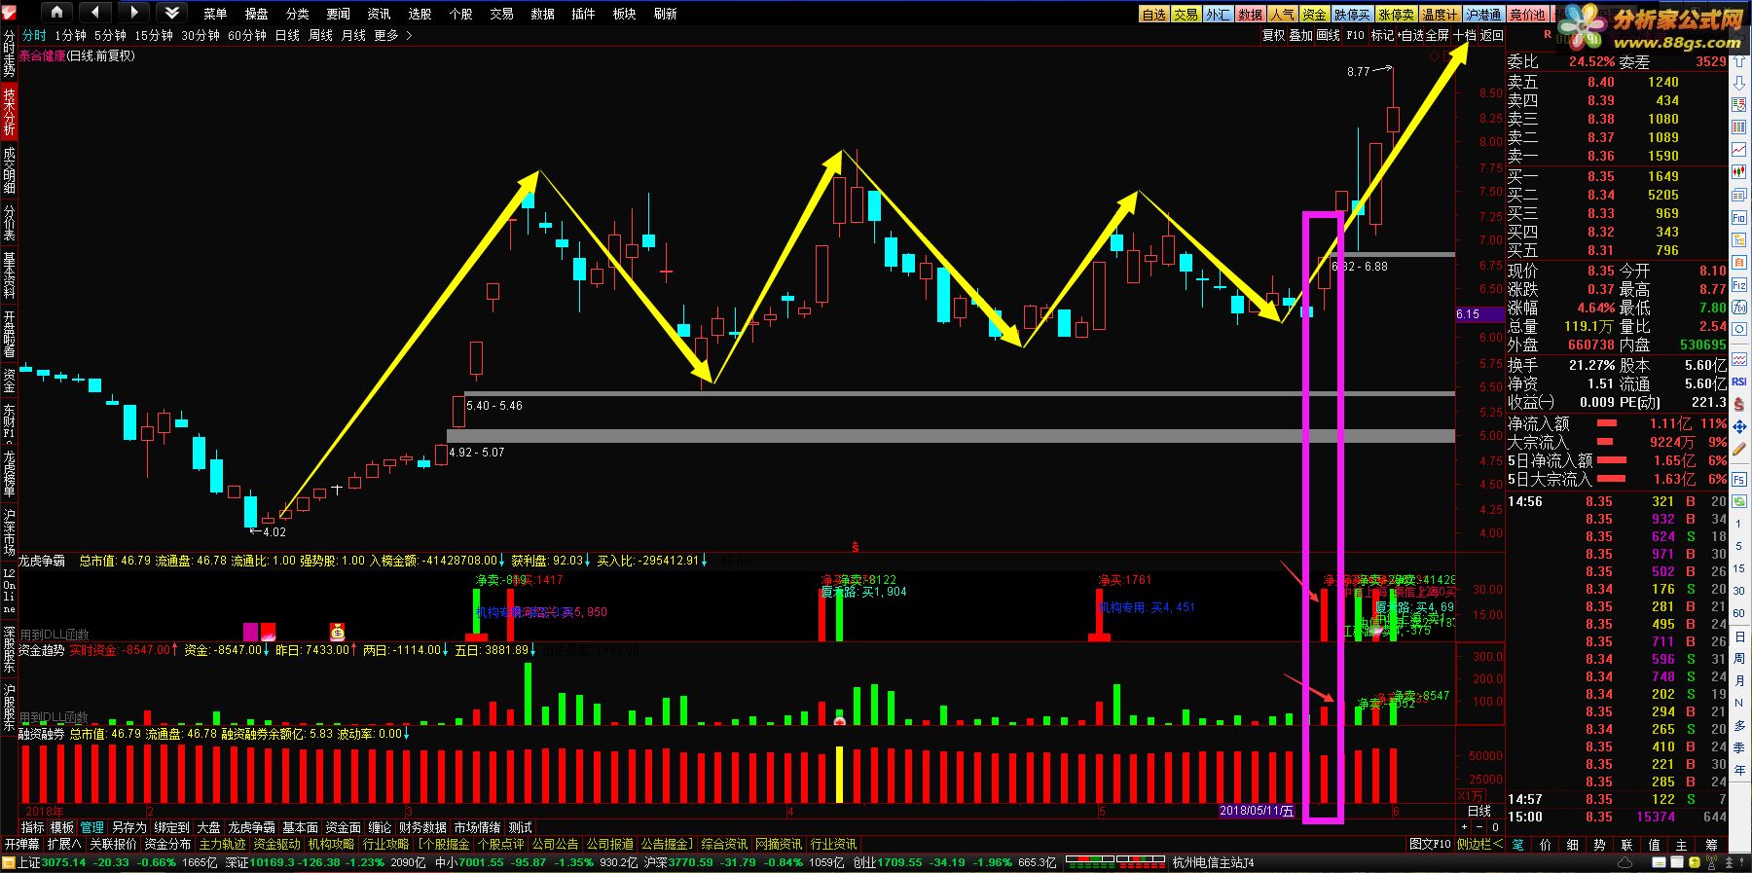Image resolution: width=1752 pixels, height=873 pixels.
Task: Collapse sidebar via 侧边栏<
Action: click(x=1479, y=844)
